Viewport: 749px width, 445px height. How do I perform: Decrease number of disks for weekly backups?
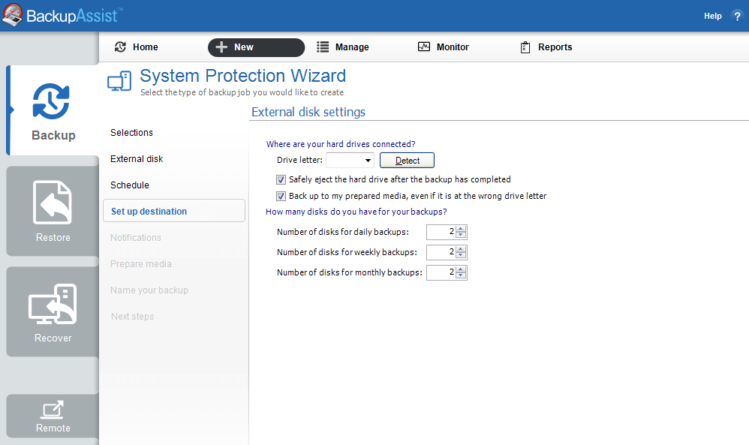click(x=461, y=256)
